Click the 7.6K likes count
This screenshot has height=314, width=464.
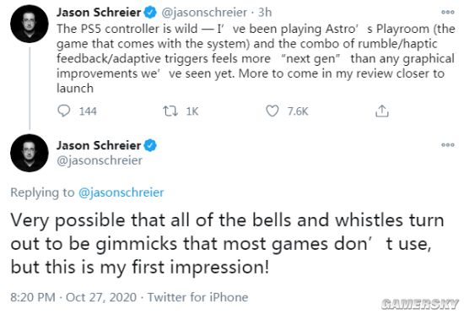298,111
